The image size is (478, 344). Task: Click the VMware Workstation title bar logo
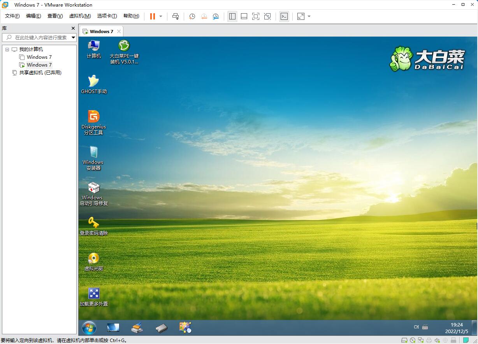[5, 5]
